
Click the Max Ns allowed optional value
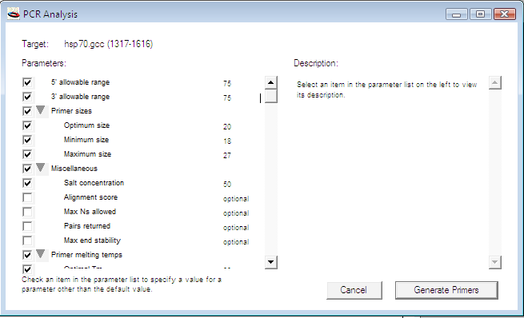236,213
